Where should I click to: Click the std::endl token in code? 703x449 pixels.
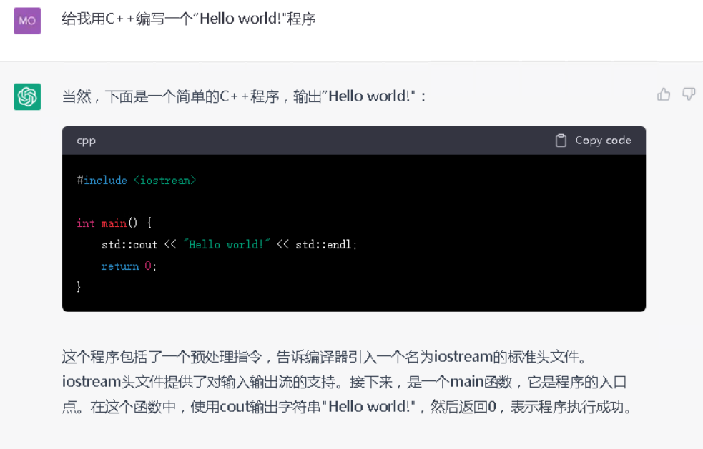pos(323,244)
